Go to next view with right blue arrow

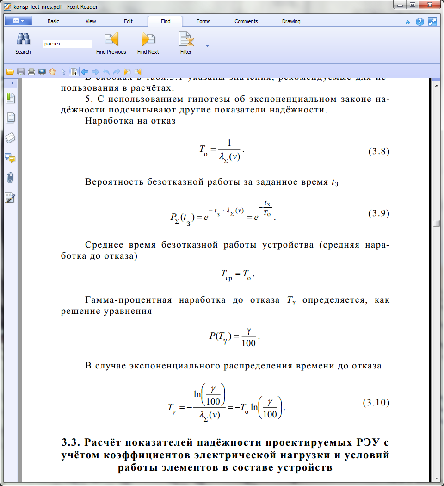[95, 72]
